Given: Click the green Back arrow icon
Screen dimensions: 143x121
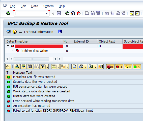Looking at the screenshot, I should (67, 13).
